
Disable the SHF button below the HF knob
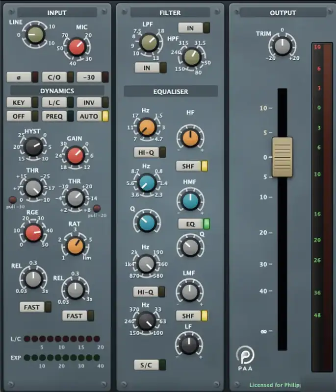[192, 166]
